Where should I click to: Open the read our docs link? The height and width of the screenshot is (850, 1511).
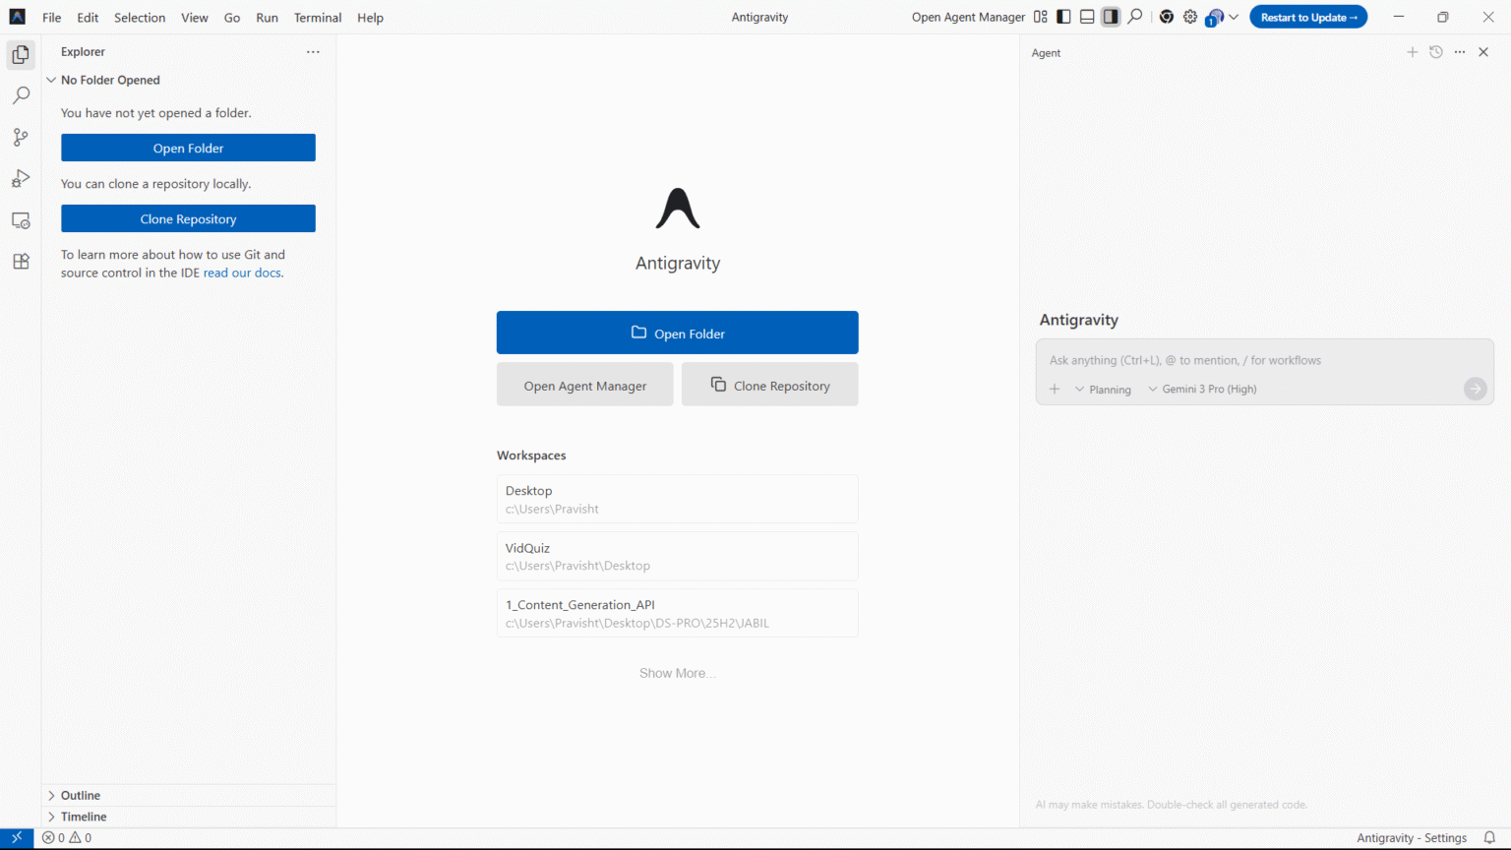coord(241,273)
